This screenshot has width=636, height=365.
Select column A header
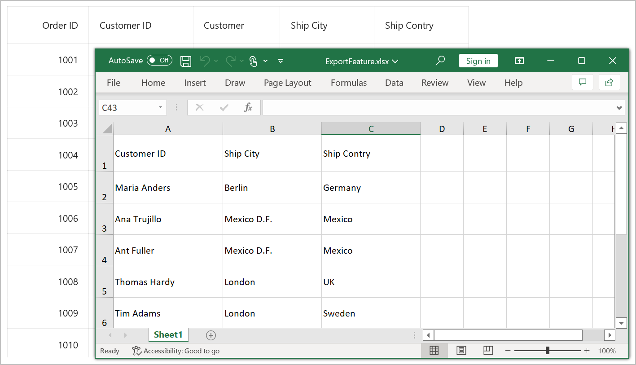pyautogui.click(x=168, y=129)
